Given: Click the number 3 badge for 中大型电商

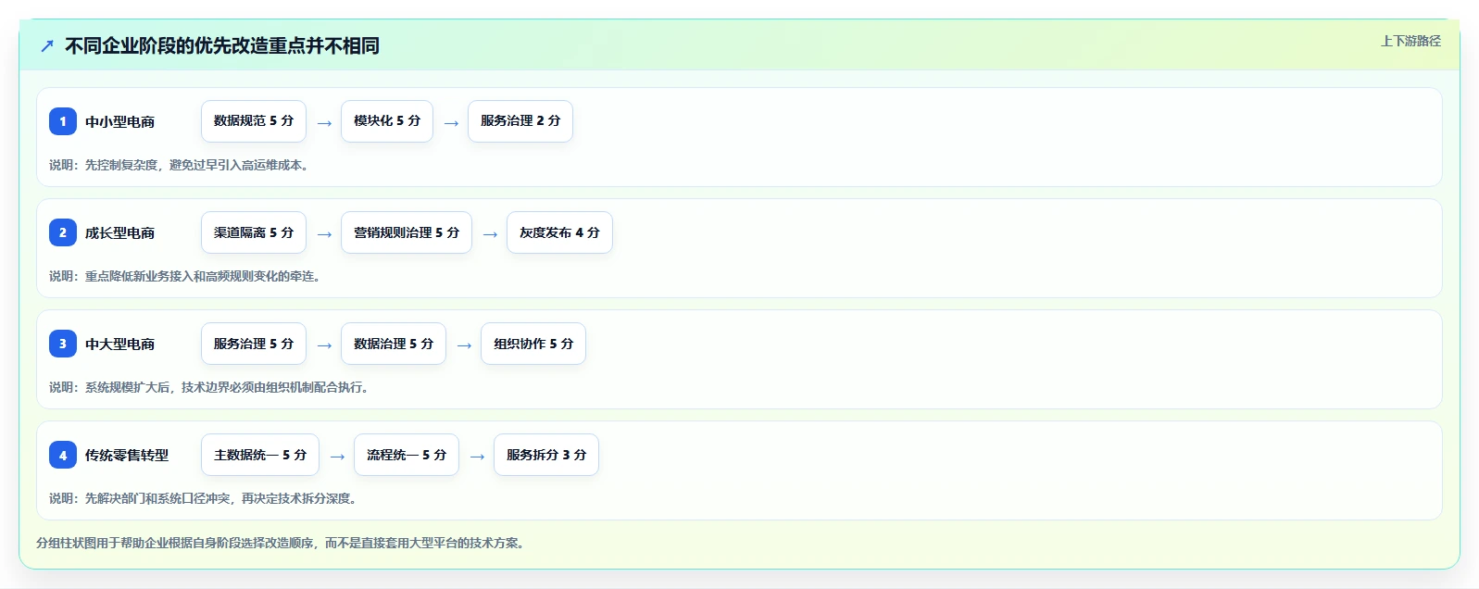Looking at the screenshot, I should (63, 344).
